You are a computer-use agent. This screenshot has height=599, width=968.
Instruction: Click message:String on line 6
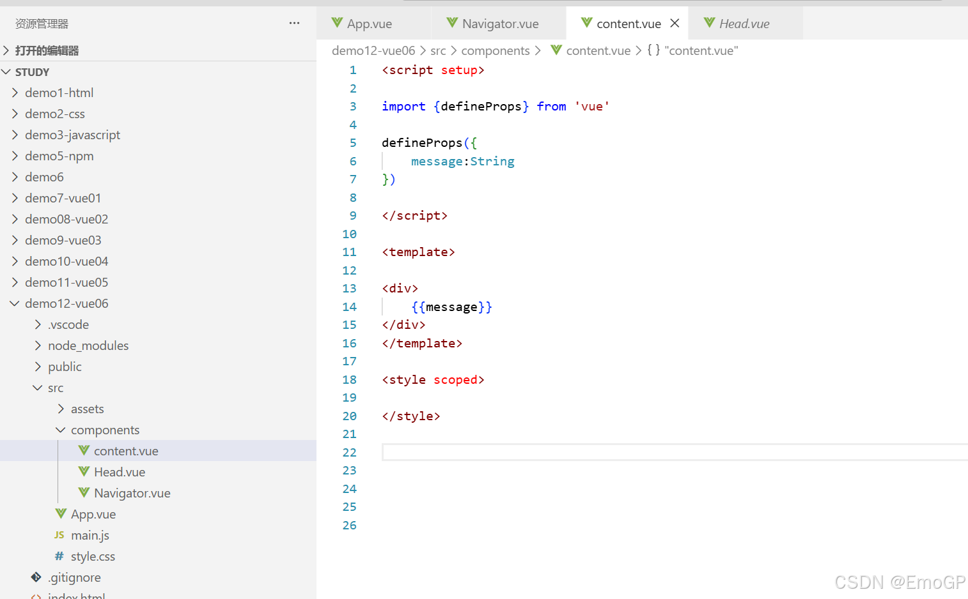click(x=463, y=161)
